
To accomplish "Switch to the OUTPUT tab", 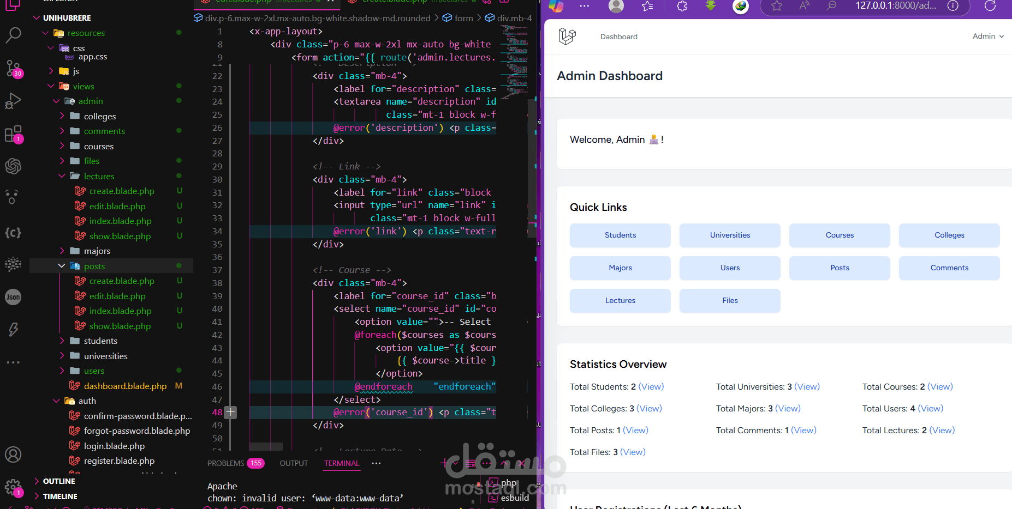I will [x=293, y=463].
